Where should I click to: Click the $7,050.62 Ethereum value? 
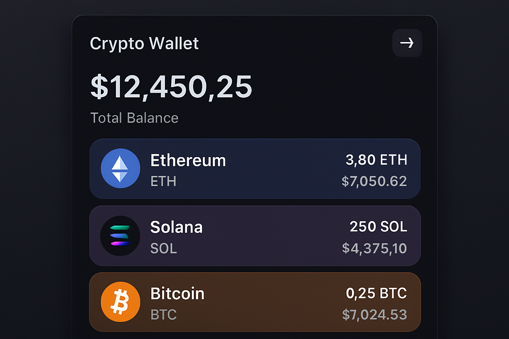pyautogui.click(x=374, y=181)
